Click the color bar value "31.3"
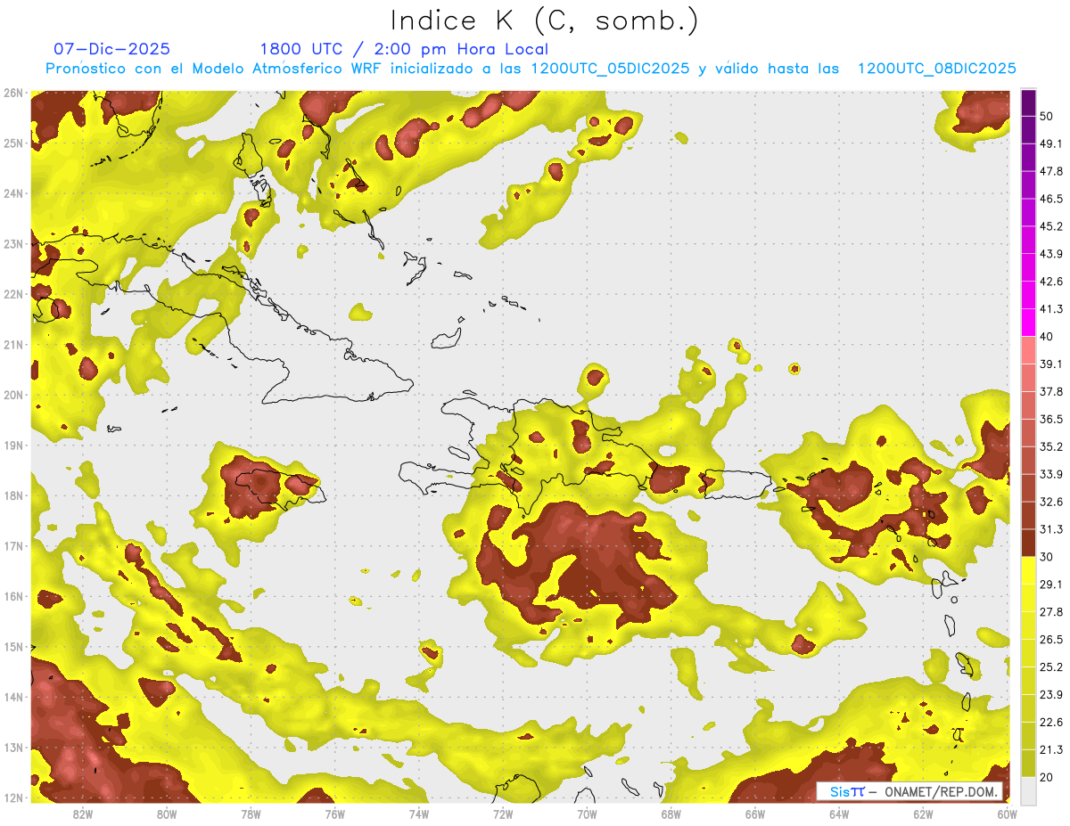Viewport: 1070px width, 826px height. coord(1051,529)
